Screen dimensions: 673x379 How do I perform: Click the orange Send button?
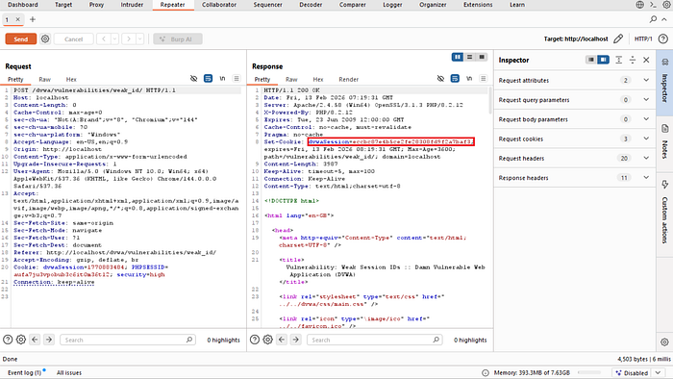[20, 39]
